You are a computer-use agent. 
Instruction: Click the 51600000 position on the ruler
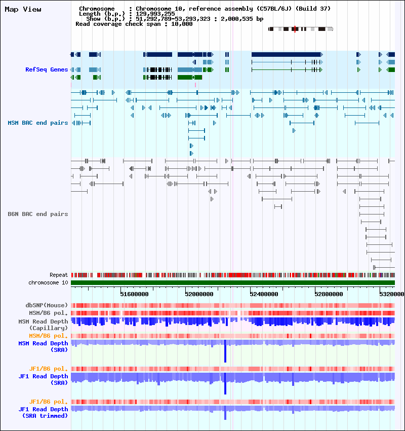(x=134, y=295)
